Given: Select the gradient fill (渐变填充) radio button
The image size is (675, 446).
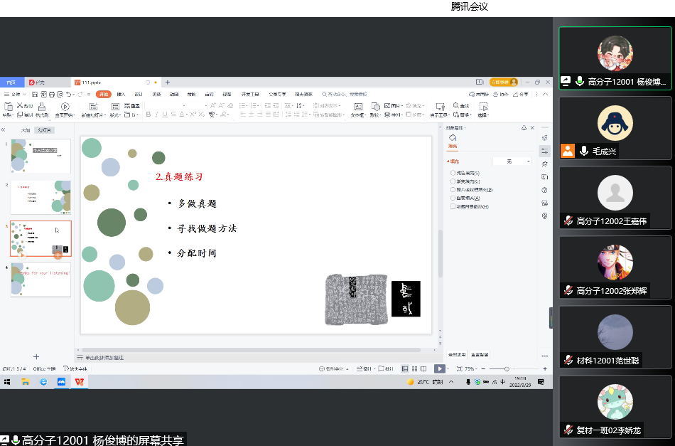Looking at the screenshot, I should click(453, 181).
